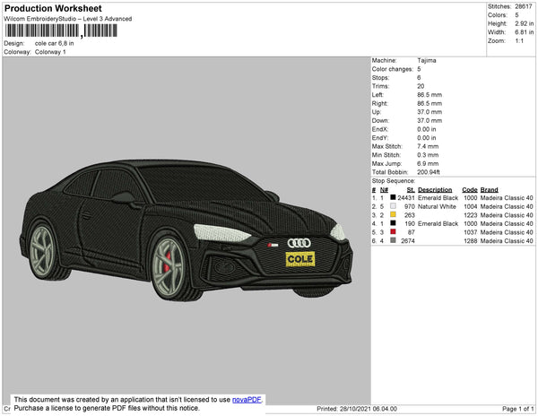Image resolution: width=538 pixels, height=416 pixels.
Task: Click the Brand column header
Action: point(489,190)
